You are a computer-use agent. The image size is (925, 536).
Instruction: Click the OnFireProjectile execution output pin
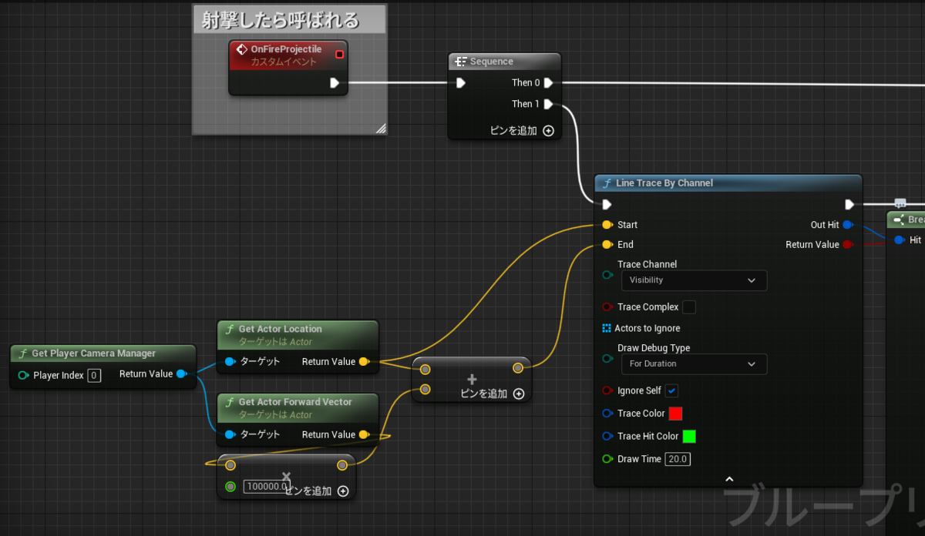335,82
